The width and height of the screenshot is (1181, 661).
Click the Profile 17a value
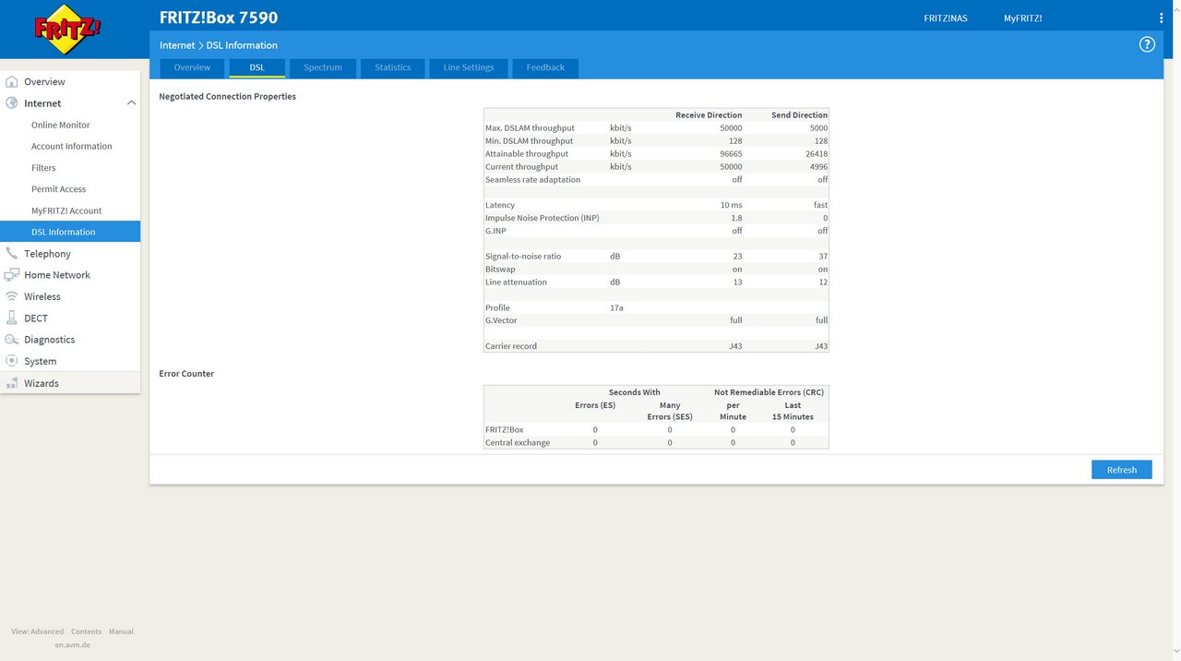tap(616, 307)
